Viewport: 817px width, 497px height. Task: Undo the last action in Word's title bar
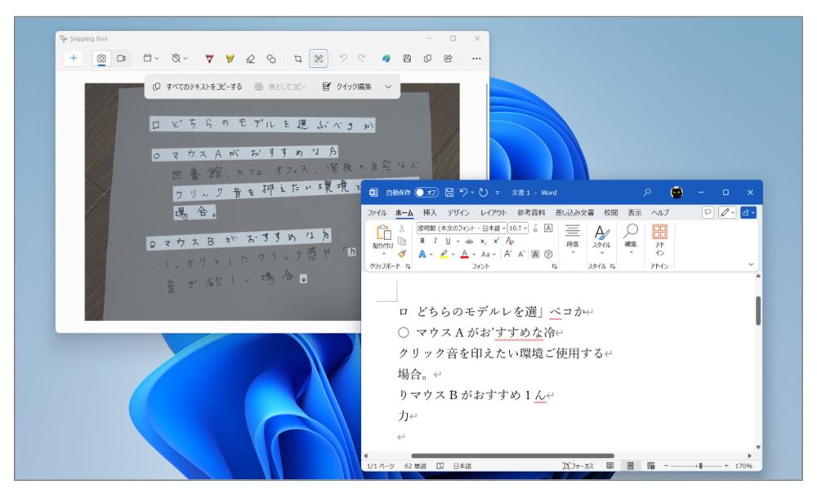pos(463,193)
